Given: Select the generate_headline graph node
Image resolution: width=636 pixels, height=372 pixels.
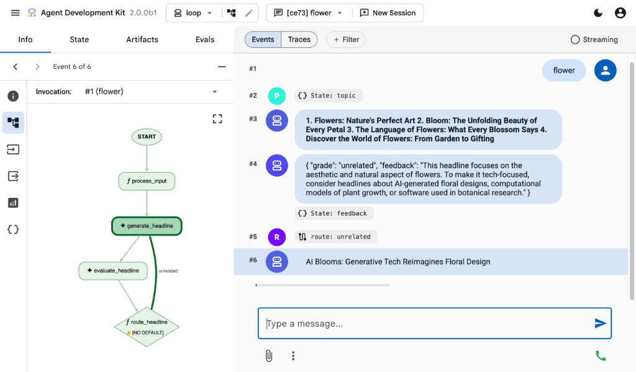Looking at the screenshot, I should point(147,226).
